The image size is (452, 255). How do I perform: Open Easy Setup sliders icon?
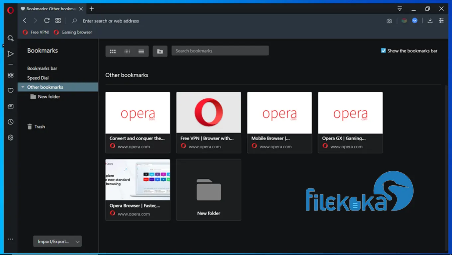point(441,21)
